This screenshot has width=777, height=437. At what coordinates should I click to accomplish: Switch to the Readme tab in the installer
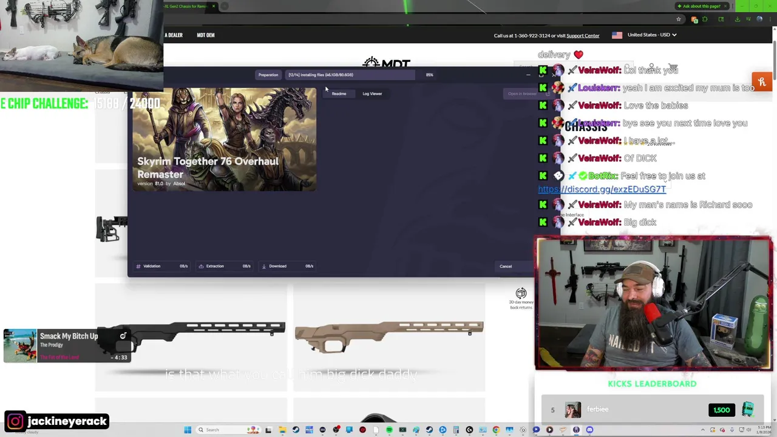click(x=339, y=93)
